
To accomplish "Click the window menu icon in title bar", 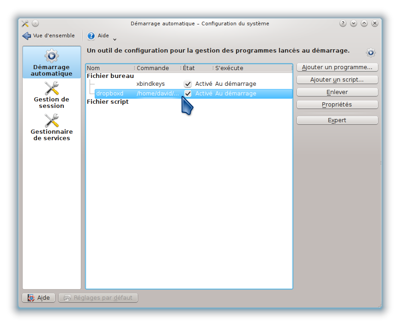I will point(25,24).
